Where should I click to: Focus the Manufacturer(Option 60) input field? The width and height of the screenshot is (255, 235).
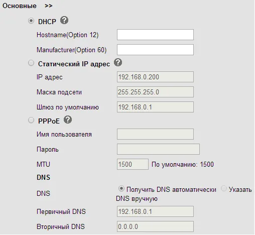155,50
